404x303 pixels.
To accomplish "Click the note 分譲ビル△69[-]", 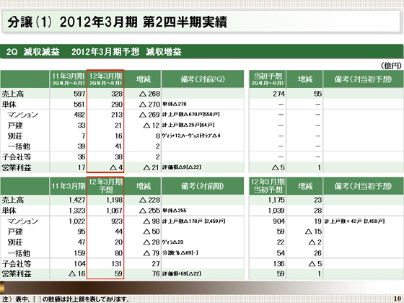I will [180, 252].
